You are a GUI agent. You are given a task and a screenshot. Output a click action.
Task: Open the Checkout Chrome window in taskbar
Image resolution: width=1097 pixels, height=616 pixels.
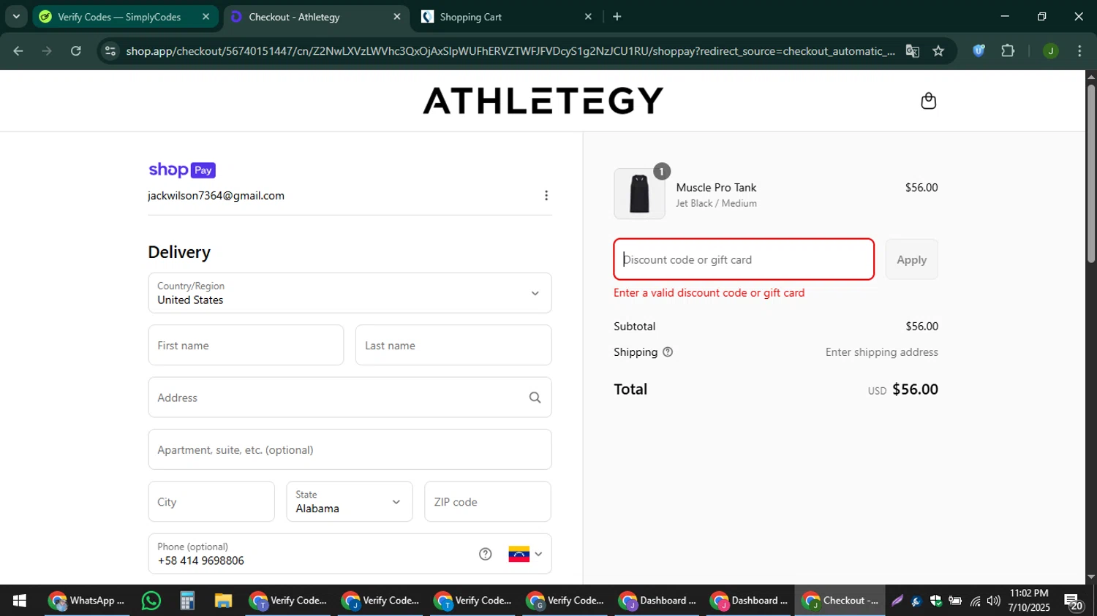point(839,601)
